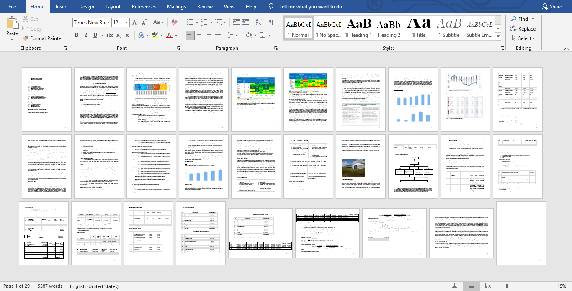Click the Format Painter brush icon
Screen dimensions: 572x291
click(26, 38)
